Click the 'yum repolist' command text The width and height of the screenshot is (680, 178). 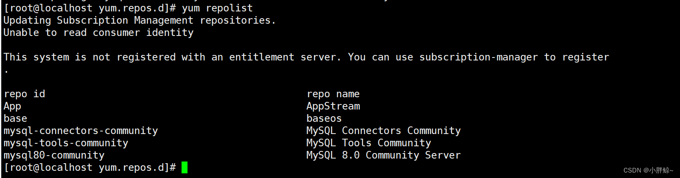click(x=217, y=8)
